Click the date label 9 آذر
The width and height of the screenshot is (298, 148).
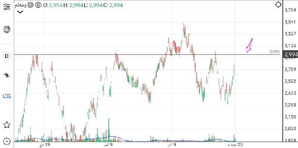(x=172, y=145)
